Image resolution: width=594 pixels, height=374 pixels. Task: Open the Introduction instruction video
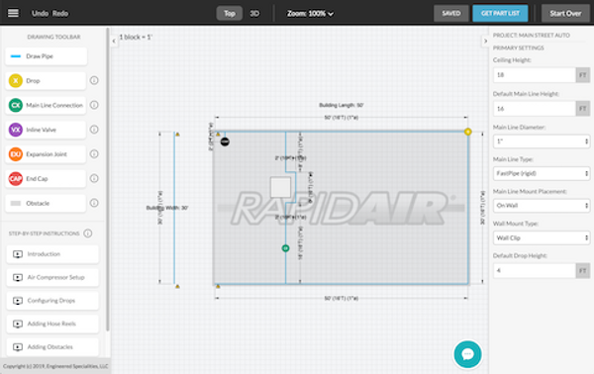(52, 254)
